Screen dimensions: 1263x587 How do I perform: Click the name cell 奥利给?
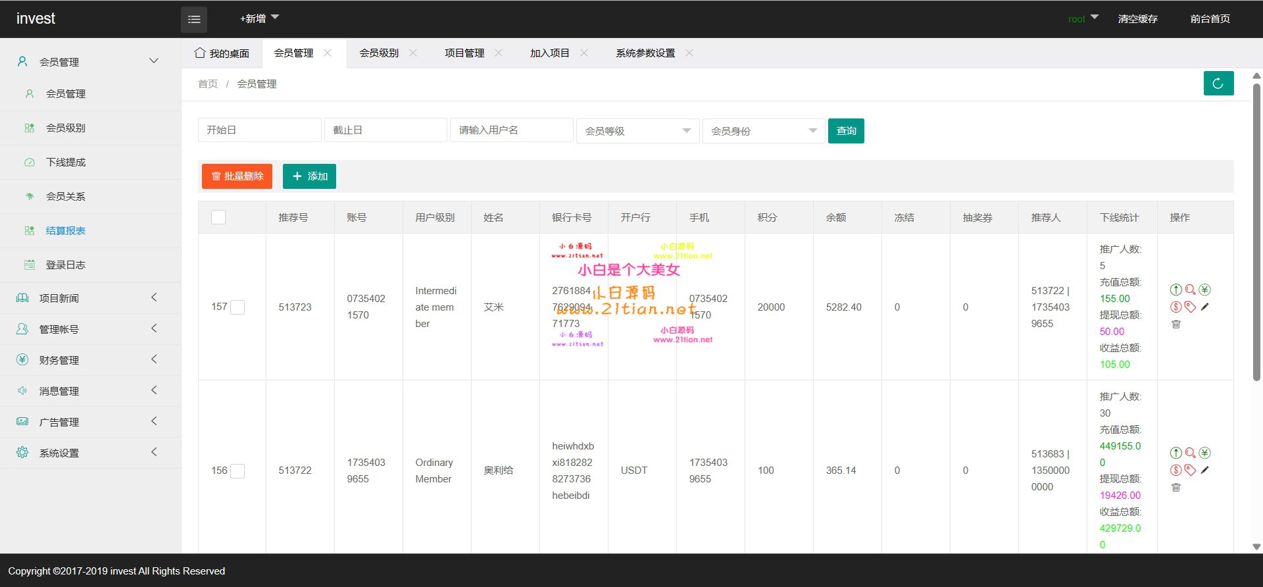498,470
